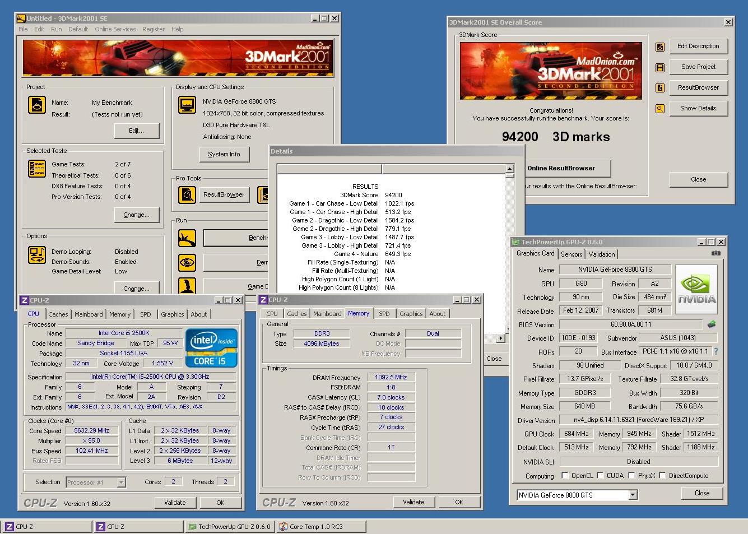Click the Threads value field in CPU-Z

click(x=225, y=482)
